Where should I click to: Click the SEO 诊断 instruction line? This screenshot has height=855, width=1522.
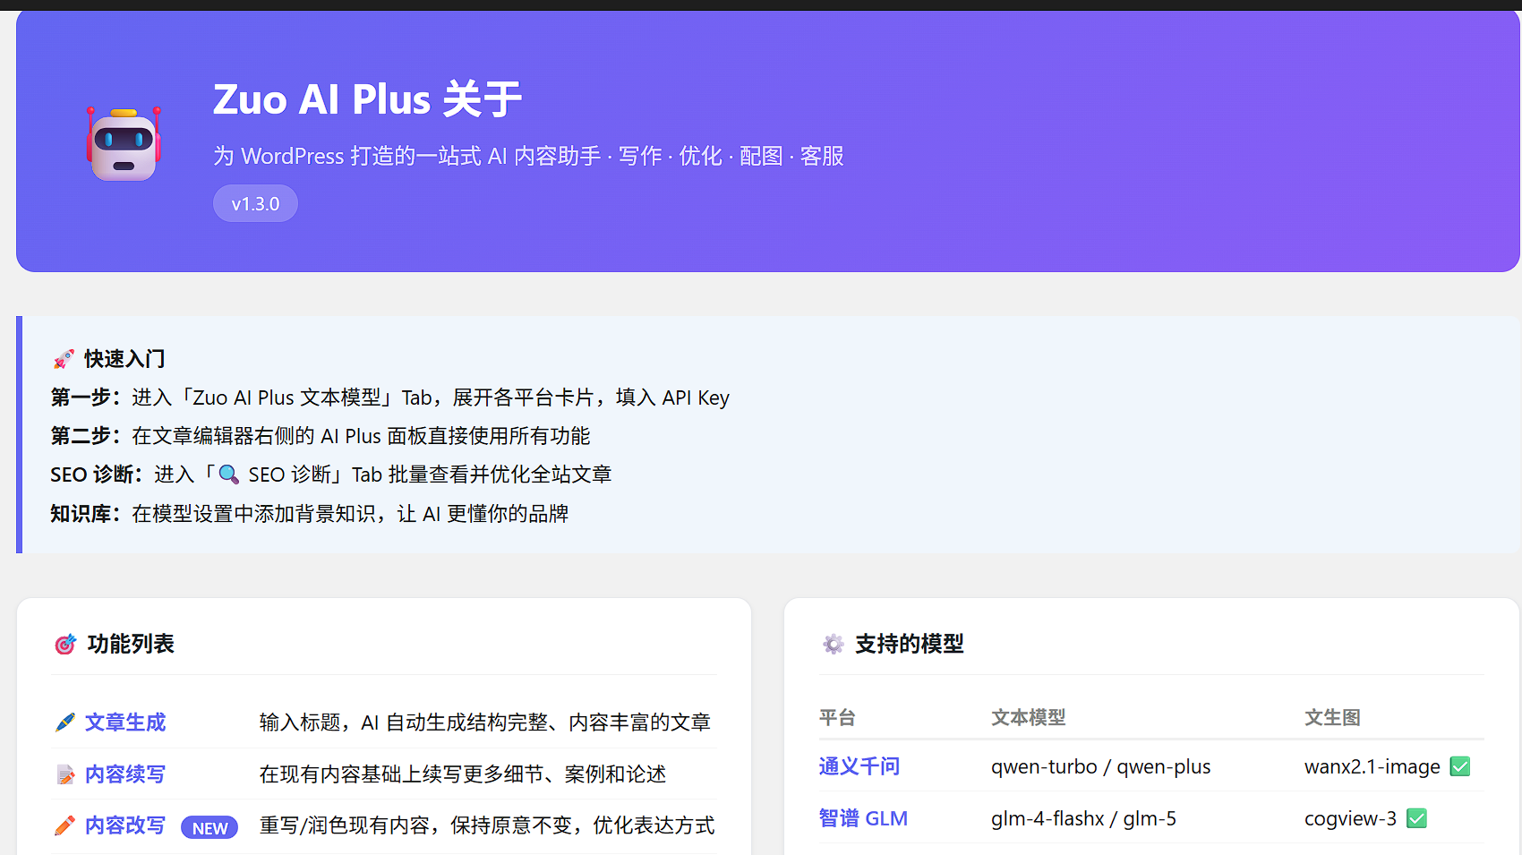(x=330, y=475)
